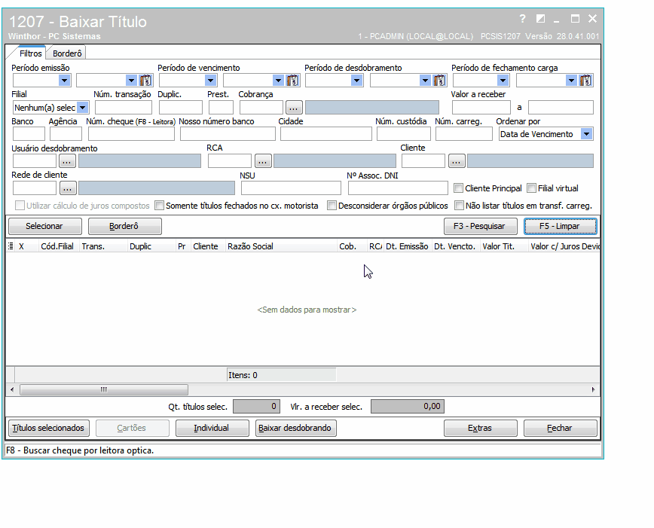Expand first Período de vencimento date dropdown
The width and height of the screenshot is (654, 528).
[211, 80]
